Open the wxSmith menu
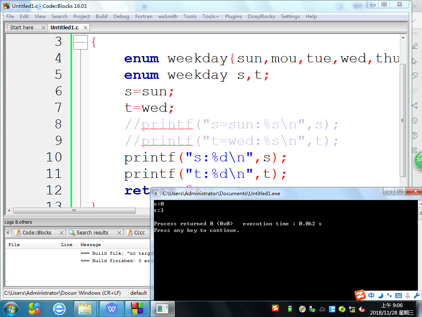This screenshot has width=422, height=317. point(168,17)
